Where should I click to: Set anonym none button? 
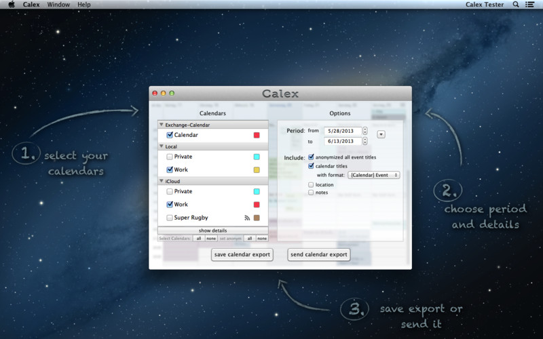tap(262, 239)
